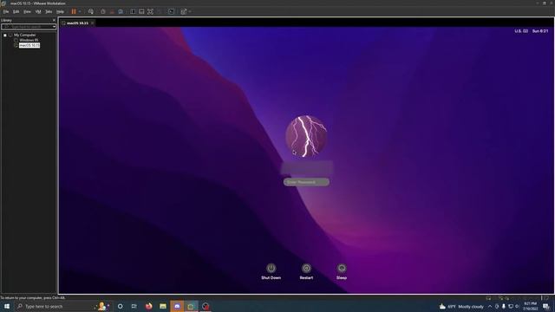Viewport: 555px width, 312px height.
Task: Open Discord from the taskbar
Action: [177, 306]
